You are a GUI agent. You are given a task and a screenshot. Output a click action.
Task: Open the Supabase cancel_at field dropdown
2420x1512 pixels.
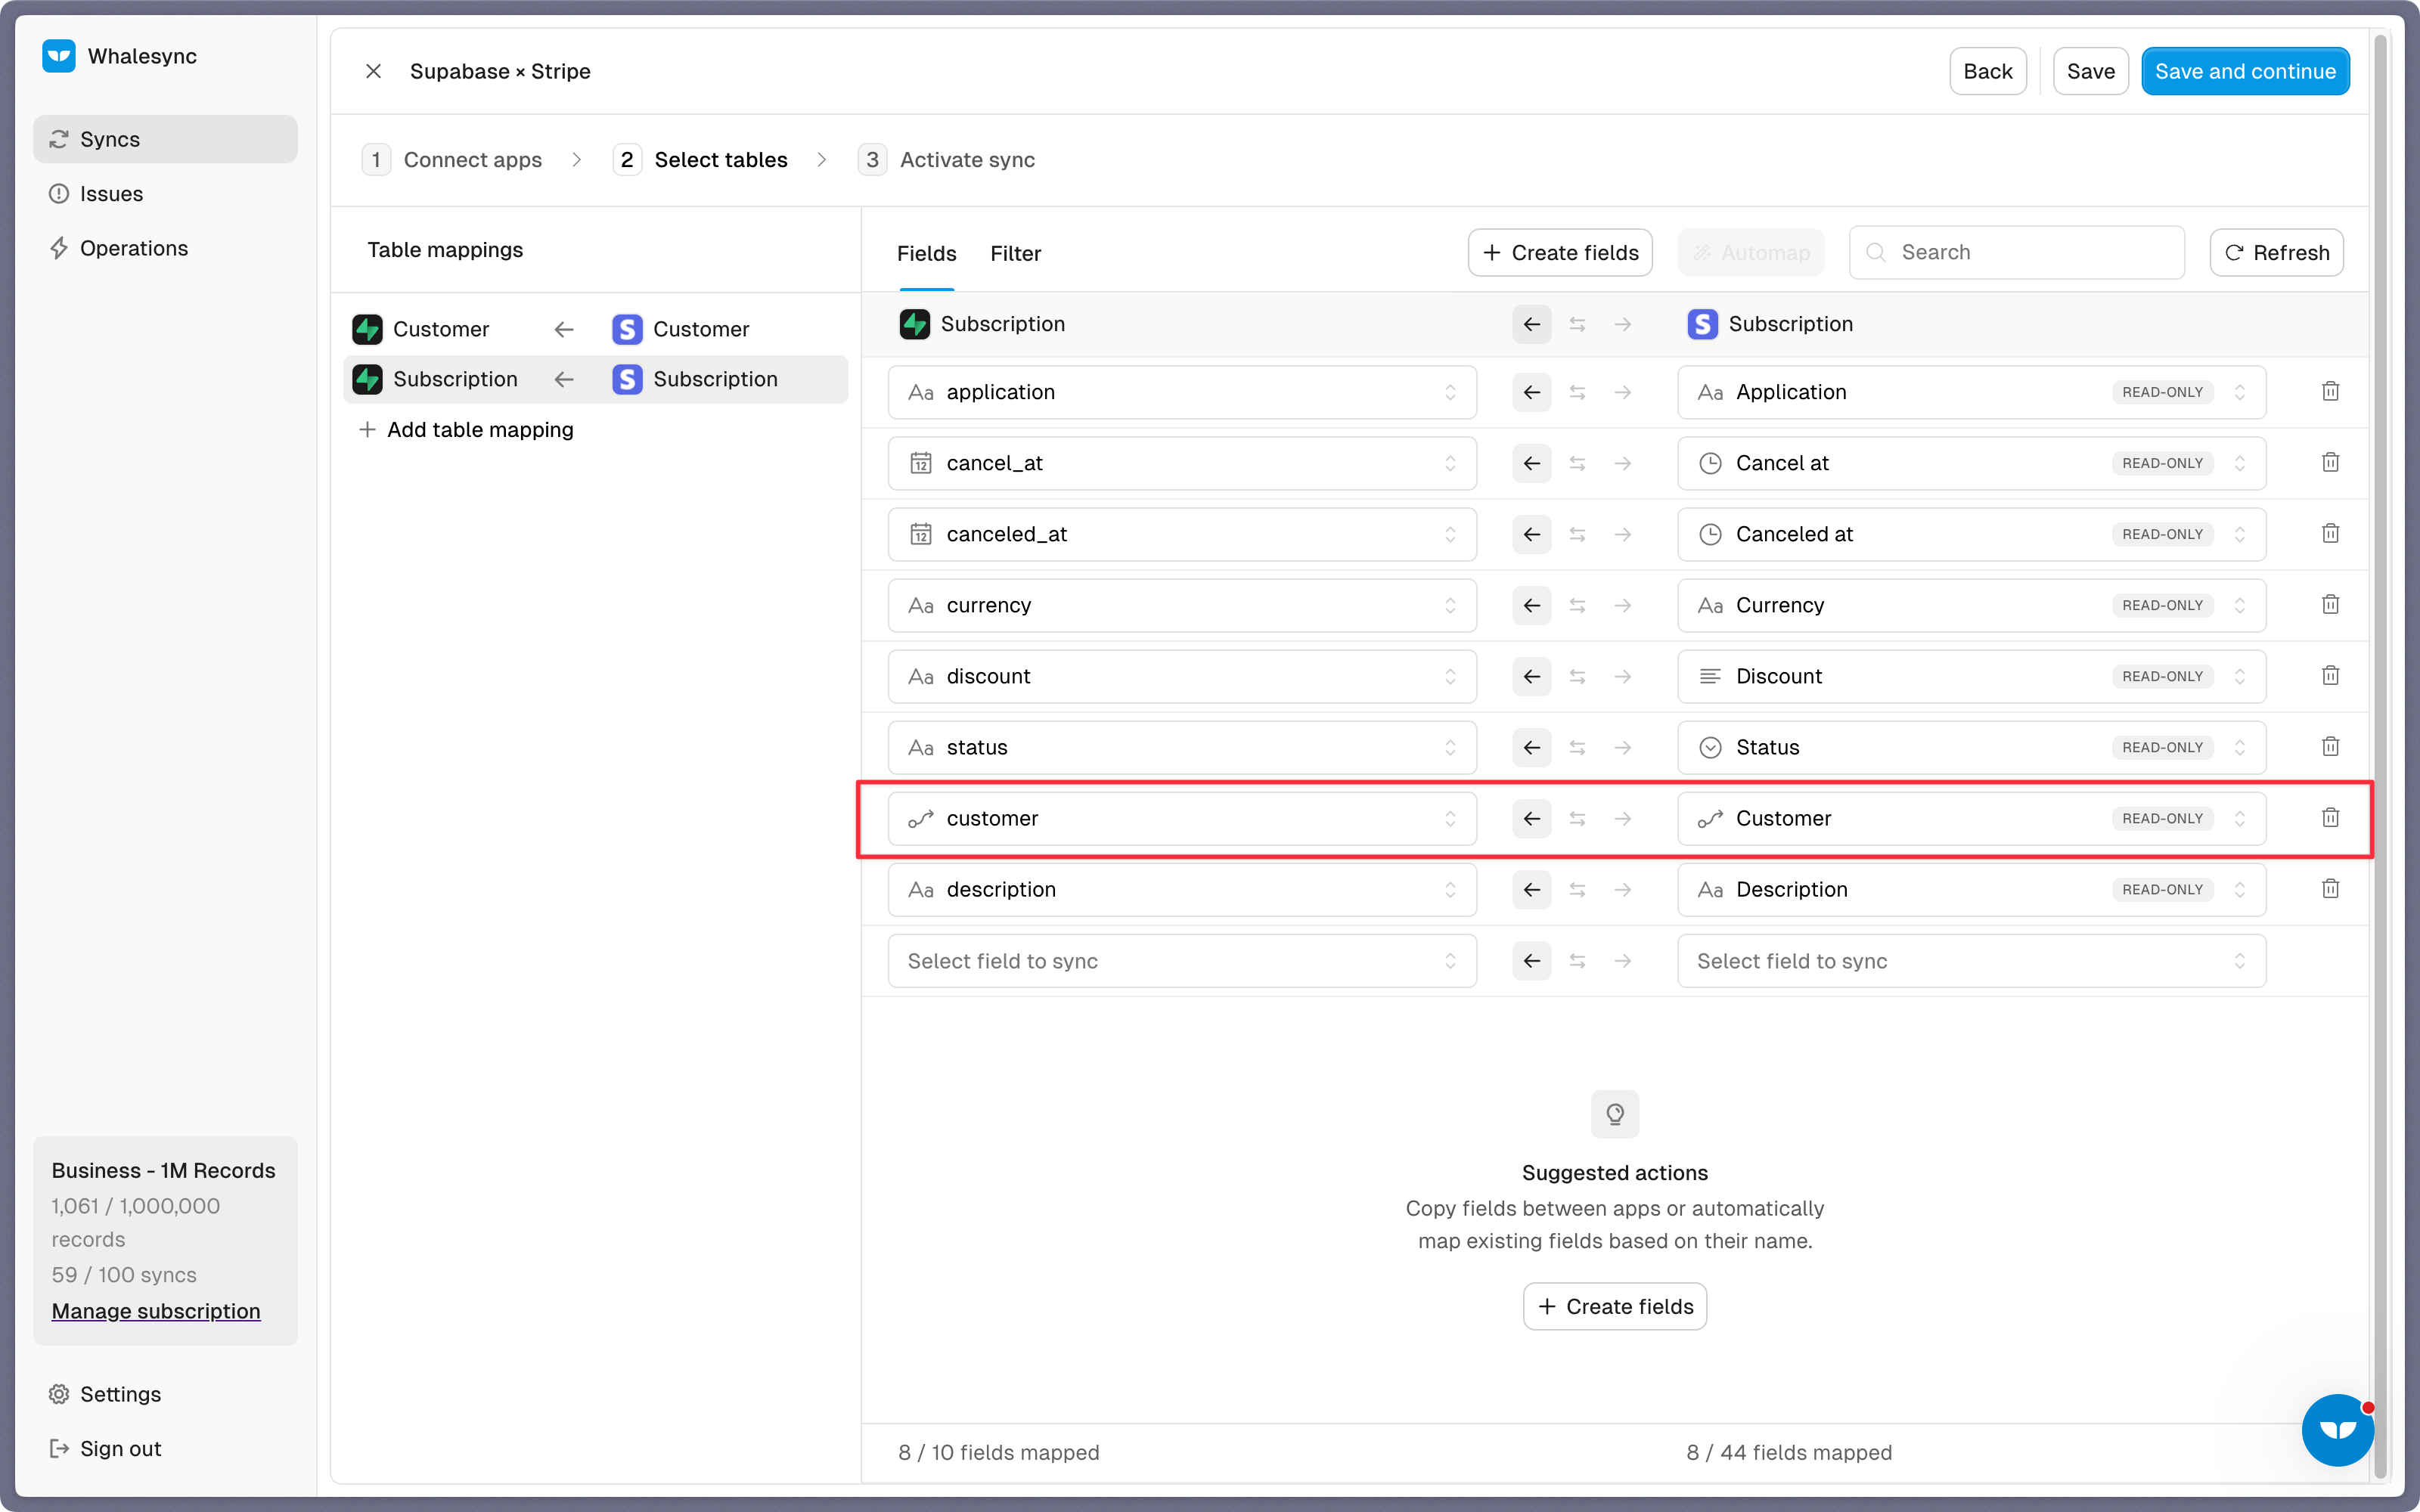(1182, 463)
